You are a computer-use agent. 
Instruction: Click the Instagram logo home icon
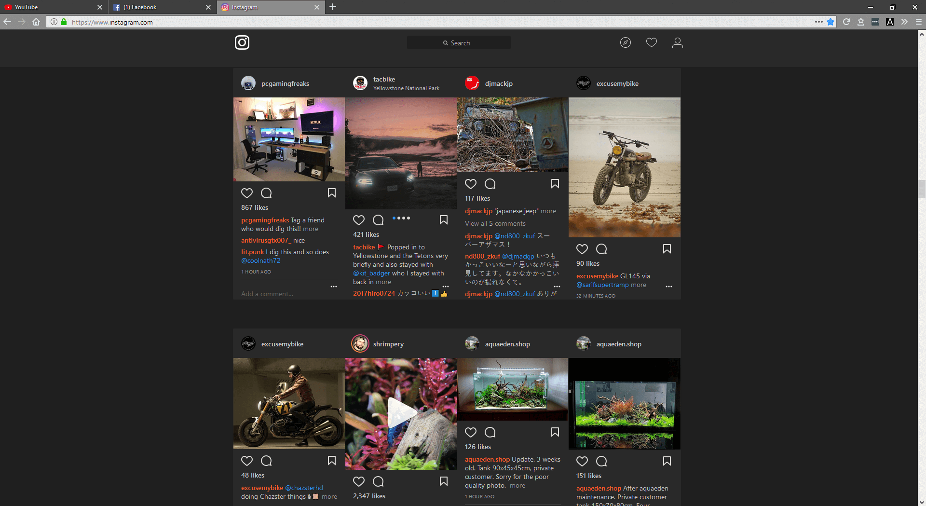coord(242,42)
